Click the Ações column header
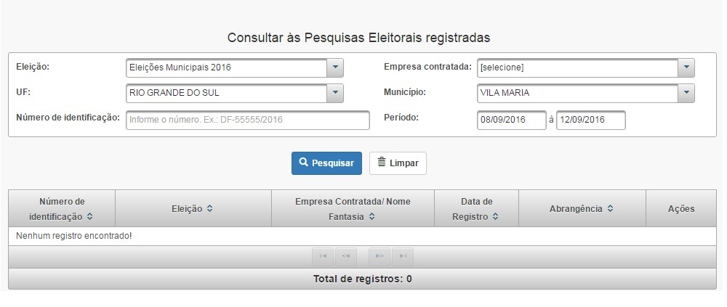This screenshot has height=307, width=727. click(681, 209)
